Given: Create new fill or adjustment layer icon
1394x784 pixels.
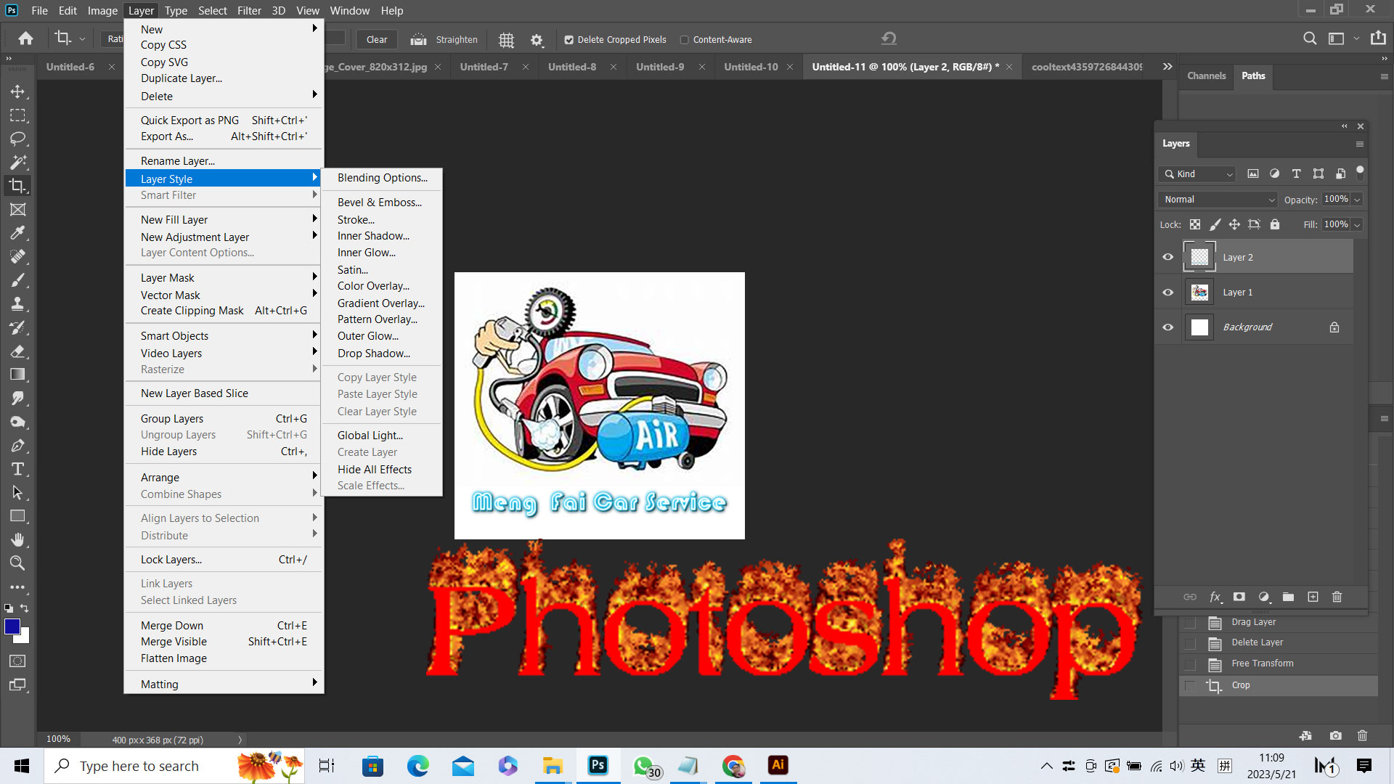Looking at the screenshot, I should tap(1264, 597).
